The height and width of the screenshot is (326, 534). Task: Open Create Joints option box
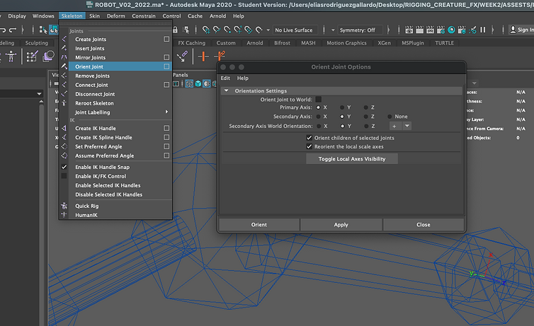pos(166,39)
